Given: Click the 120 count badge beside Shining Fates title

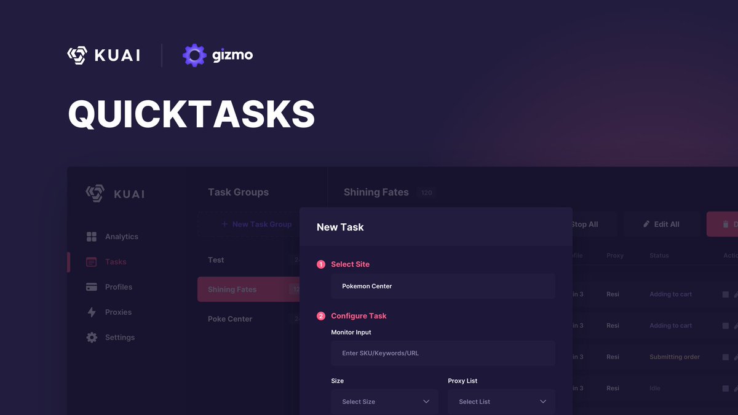Looking at the screenshot, I should [x=427, y=192].
